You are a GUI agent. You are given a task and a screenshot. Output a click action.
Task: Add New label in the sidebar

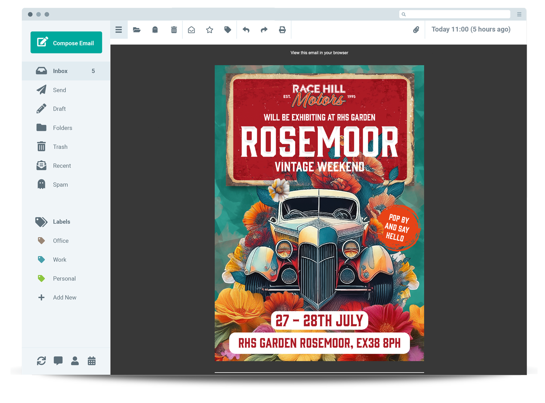64,297
